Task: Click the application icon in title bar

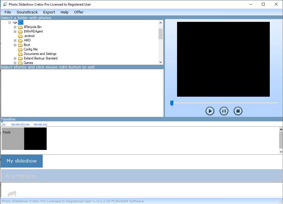Action: click(x=5, y=4)
